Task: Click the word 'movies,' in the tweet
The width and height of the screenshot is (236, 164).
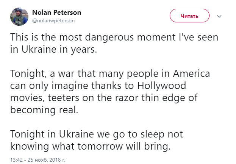Action: 27,98
